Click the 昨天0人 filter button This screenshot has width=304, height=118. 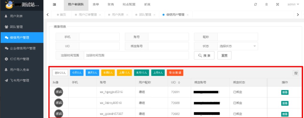92,73
